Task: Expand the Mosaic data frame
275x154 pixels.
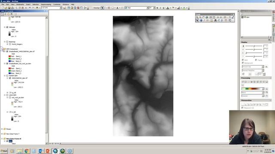Action: [2, 129]
